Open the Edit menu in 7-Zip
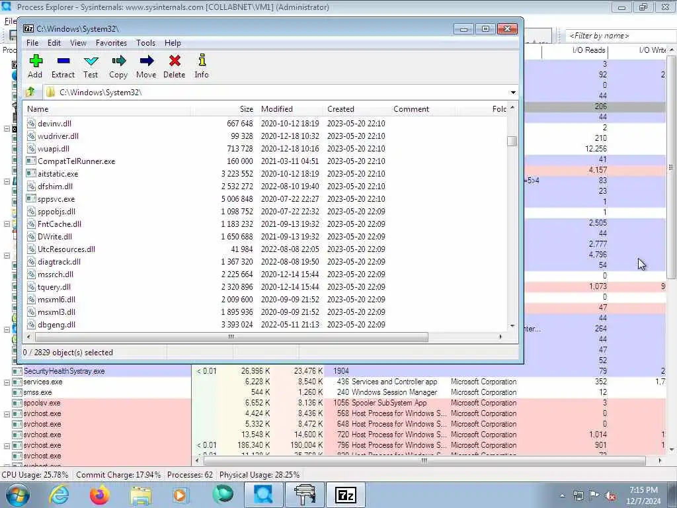Screen dimensions: 677x508 (x=54, y=43)
